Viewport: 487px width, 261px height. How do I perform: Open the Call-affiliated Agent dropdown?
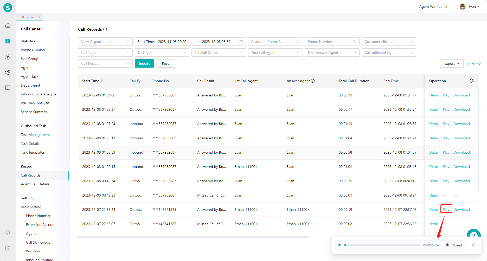click(x=389, y=53)
